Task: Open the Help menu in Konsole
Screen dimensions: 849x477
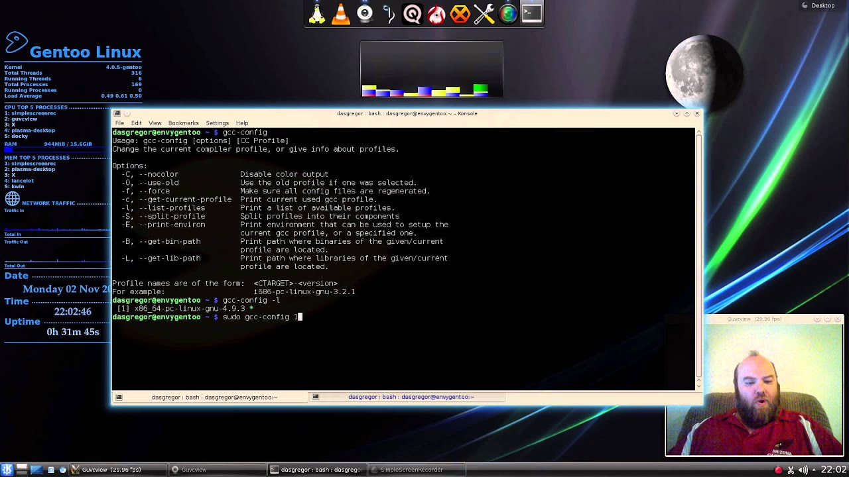Action: tap(242, 123)
